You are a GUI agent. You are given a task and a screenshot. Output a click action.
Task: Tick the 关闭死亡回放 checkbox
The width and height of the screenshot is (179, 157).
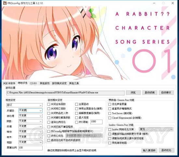(49, 109)
